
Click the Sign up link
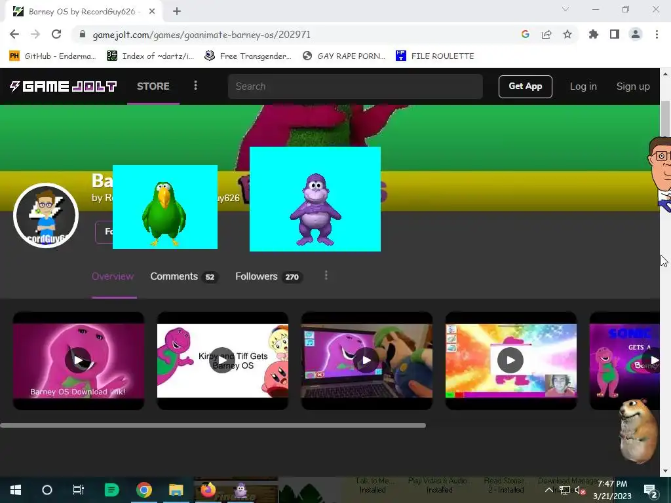633,86
